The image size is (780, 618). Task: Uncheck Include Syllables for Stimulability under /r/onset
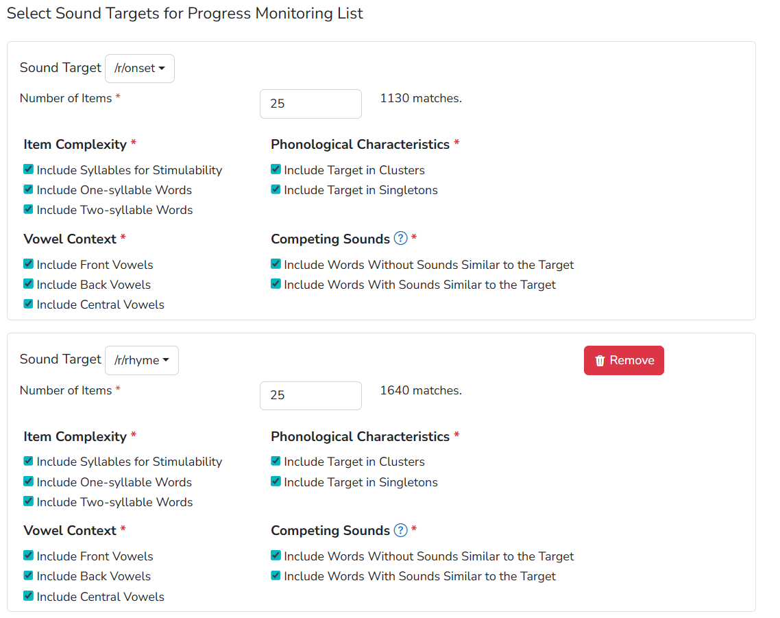click(28, 169)
